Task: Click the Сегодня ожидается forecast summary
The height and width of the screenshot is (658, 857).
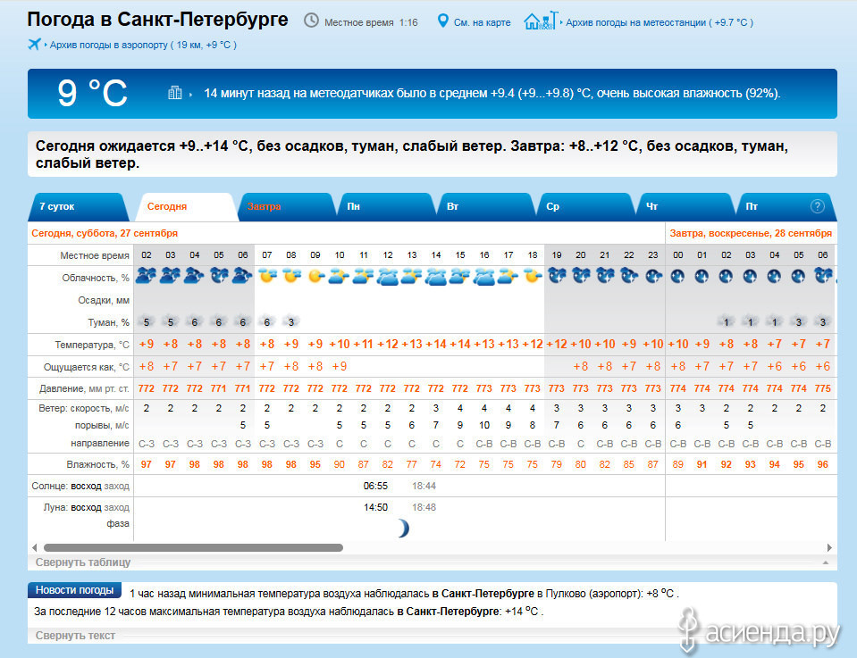Action: click(412, 154)
